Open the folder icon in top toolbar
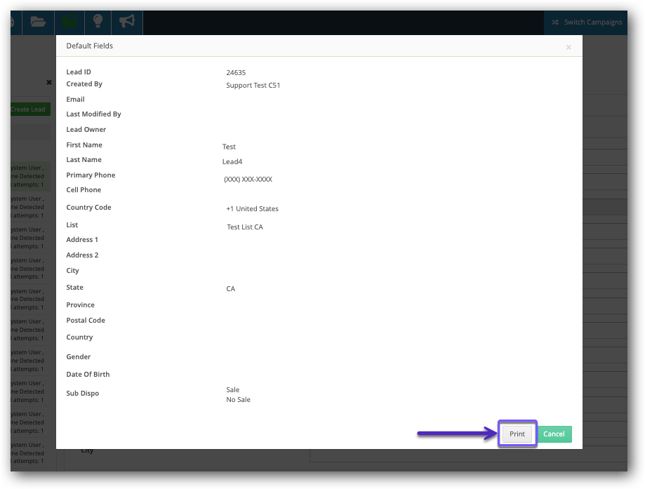Viewport: 645px width, 489px height. [38, 22]
